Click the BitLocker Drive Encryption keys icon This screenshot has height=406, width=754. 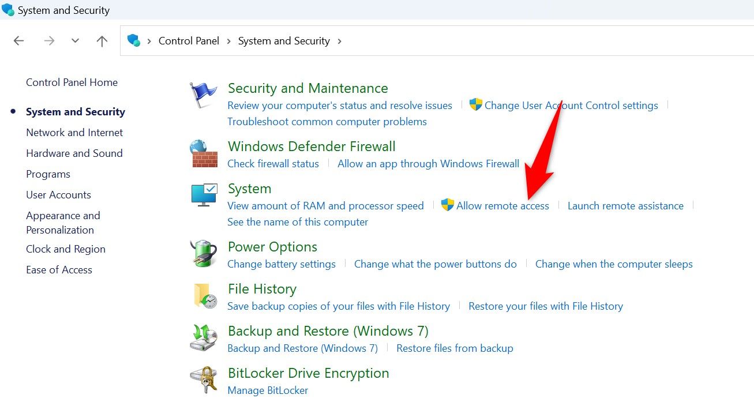pos(204,380)
